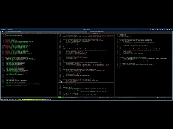Screen dimensions: 173x129
Task: Click the circular tray icon next to 'us'
Action: click(153, 29)
